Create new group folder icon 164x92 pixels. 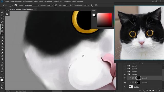[x=153, y=90]
